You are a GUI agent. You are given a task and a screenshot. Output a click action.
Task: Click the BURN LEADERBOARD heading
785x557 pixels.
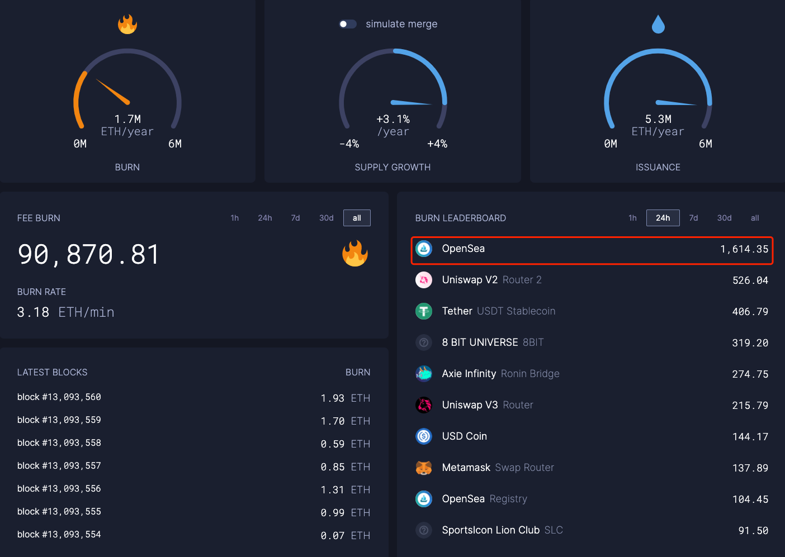(x=461, y=218)
